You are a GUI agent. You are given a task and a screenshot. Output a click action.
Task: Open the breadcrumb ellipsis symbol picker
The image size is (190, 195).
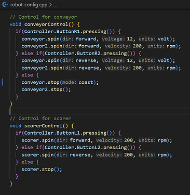pos(55,5)
